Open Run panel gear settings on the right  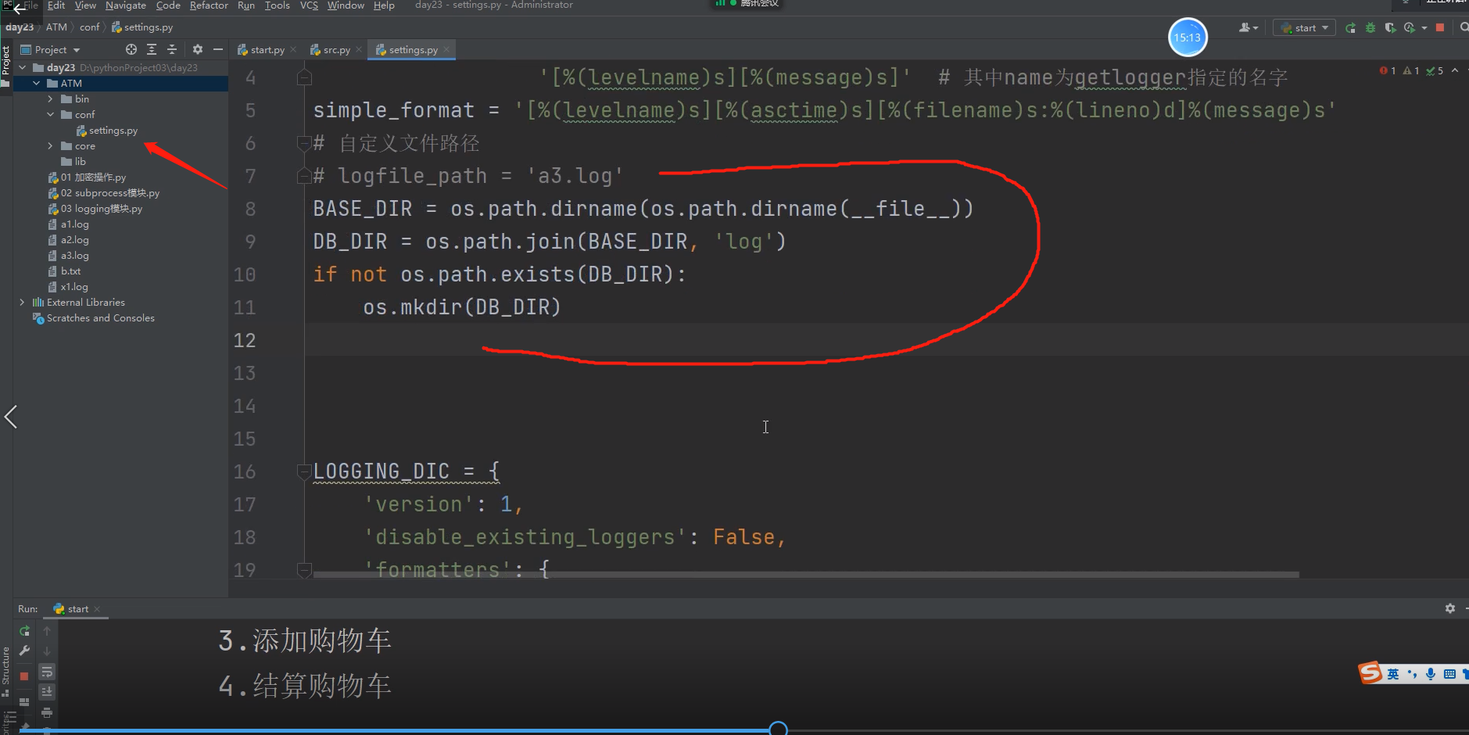tap(1450, 608)
